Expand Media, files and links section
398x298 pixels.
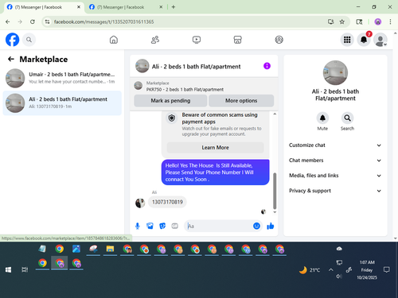tap(335, 176)
